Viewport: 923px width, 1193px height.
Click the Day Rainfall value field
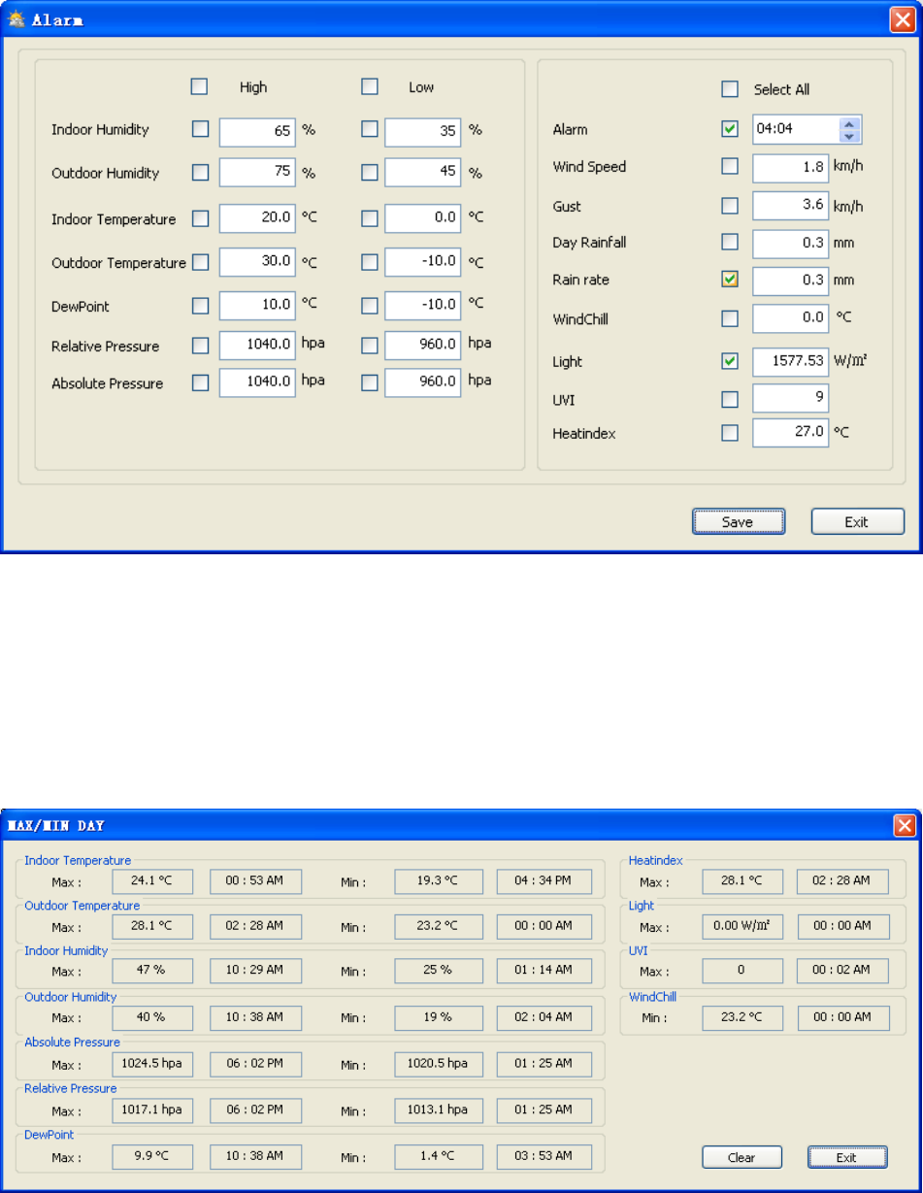click(x=791, y=243)
